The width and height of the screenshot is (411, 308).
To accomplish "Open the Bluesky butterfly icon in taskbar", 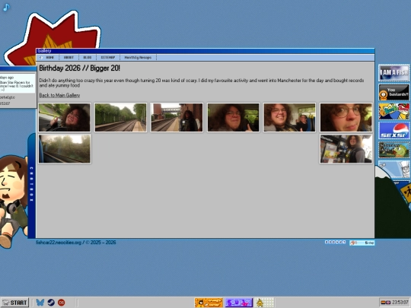I will click(x=40, y=303).
